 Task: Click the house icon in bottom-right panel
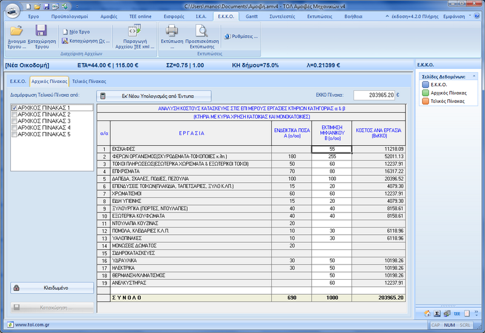point(427,313)
